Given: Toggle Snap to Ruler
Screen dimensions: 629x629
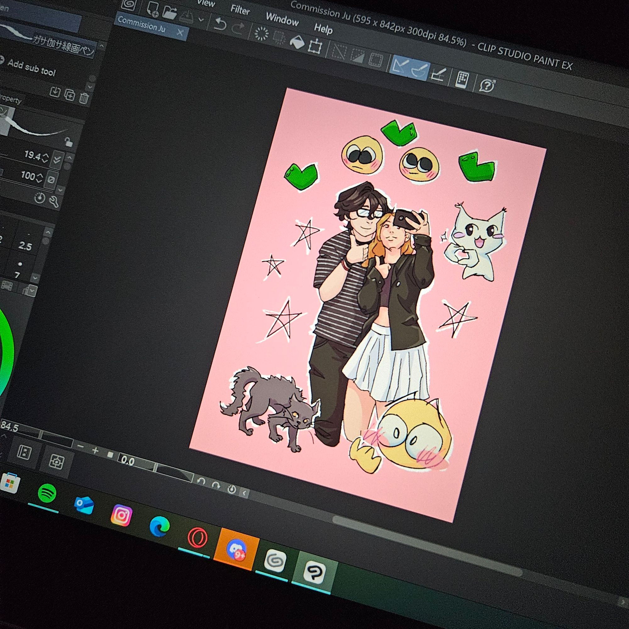Looking at the screenshot, I should coord(400,66).
